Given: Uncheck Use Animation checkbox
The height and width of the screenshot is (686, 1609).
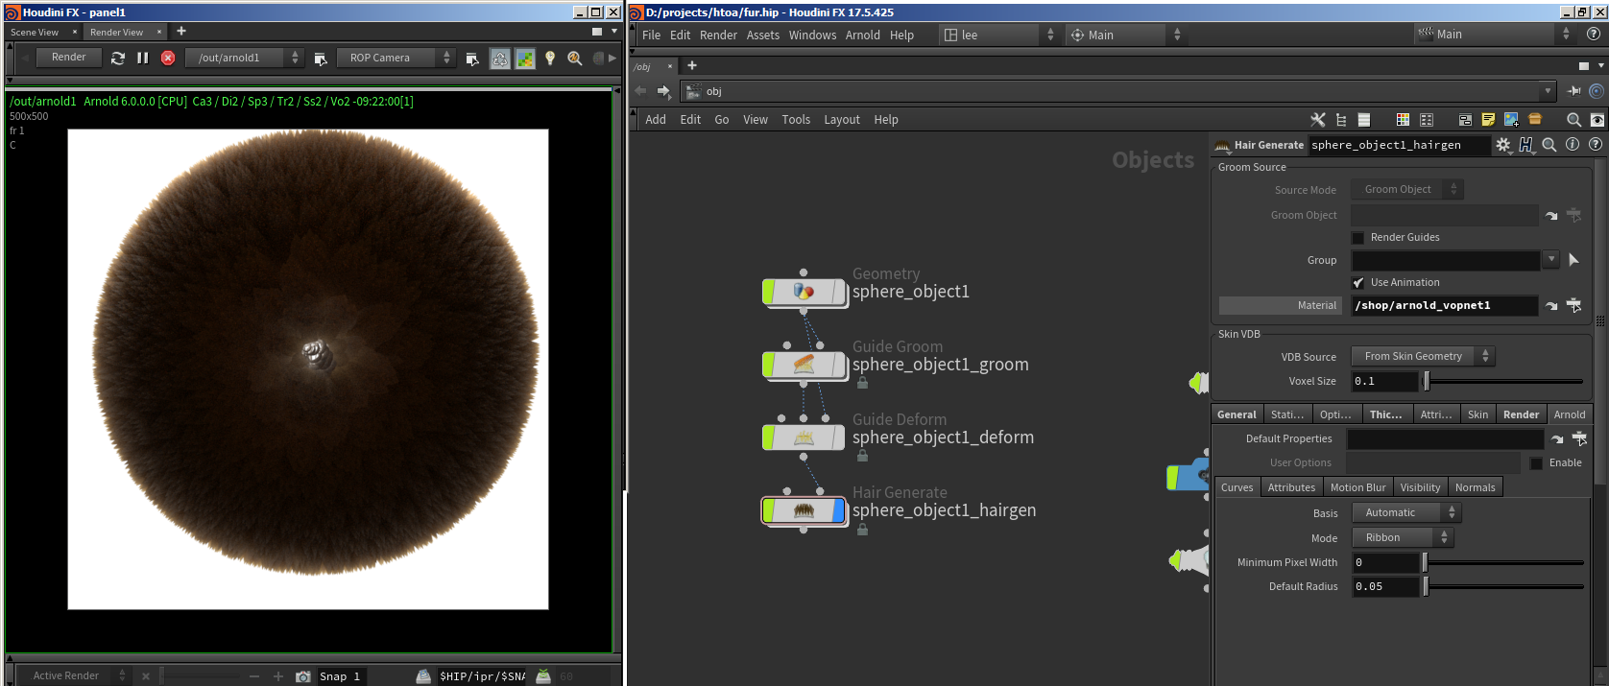Looking at the screenshot, I should tap(1357, 283).
